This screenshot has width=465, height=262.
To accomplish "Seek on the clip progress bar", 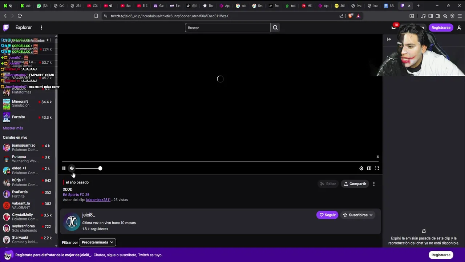I will (x=221, y=162).
